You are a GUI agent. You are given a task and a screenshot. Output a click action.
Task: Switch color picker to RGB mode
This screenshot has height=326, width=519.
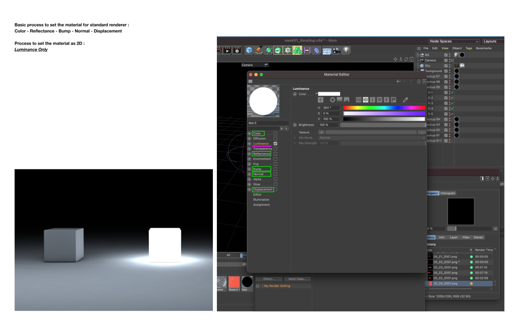click(x=358, y=100)
